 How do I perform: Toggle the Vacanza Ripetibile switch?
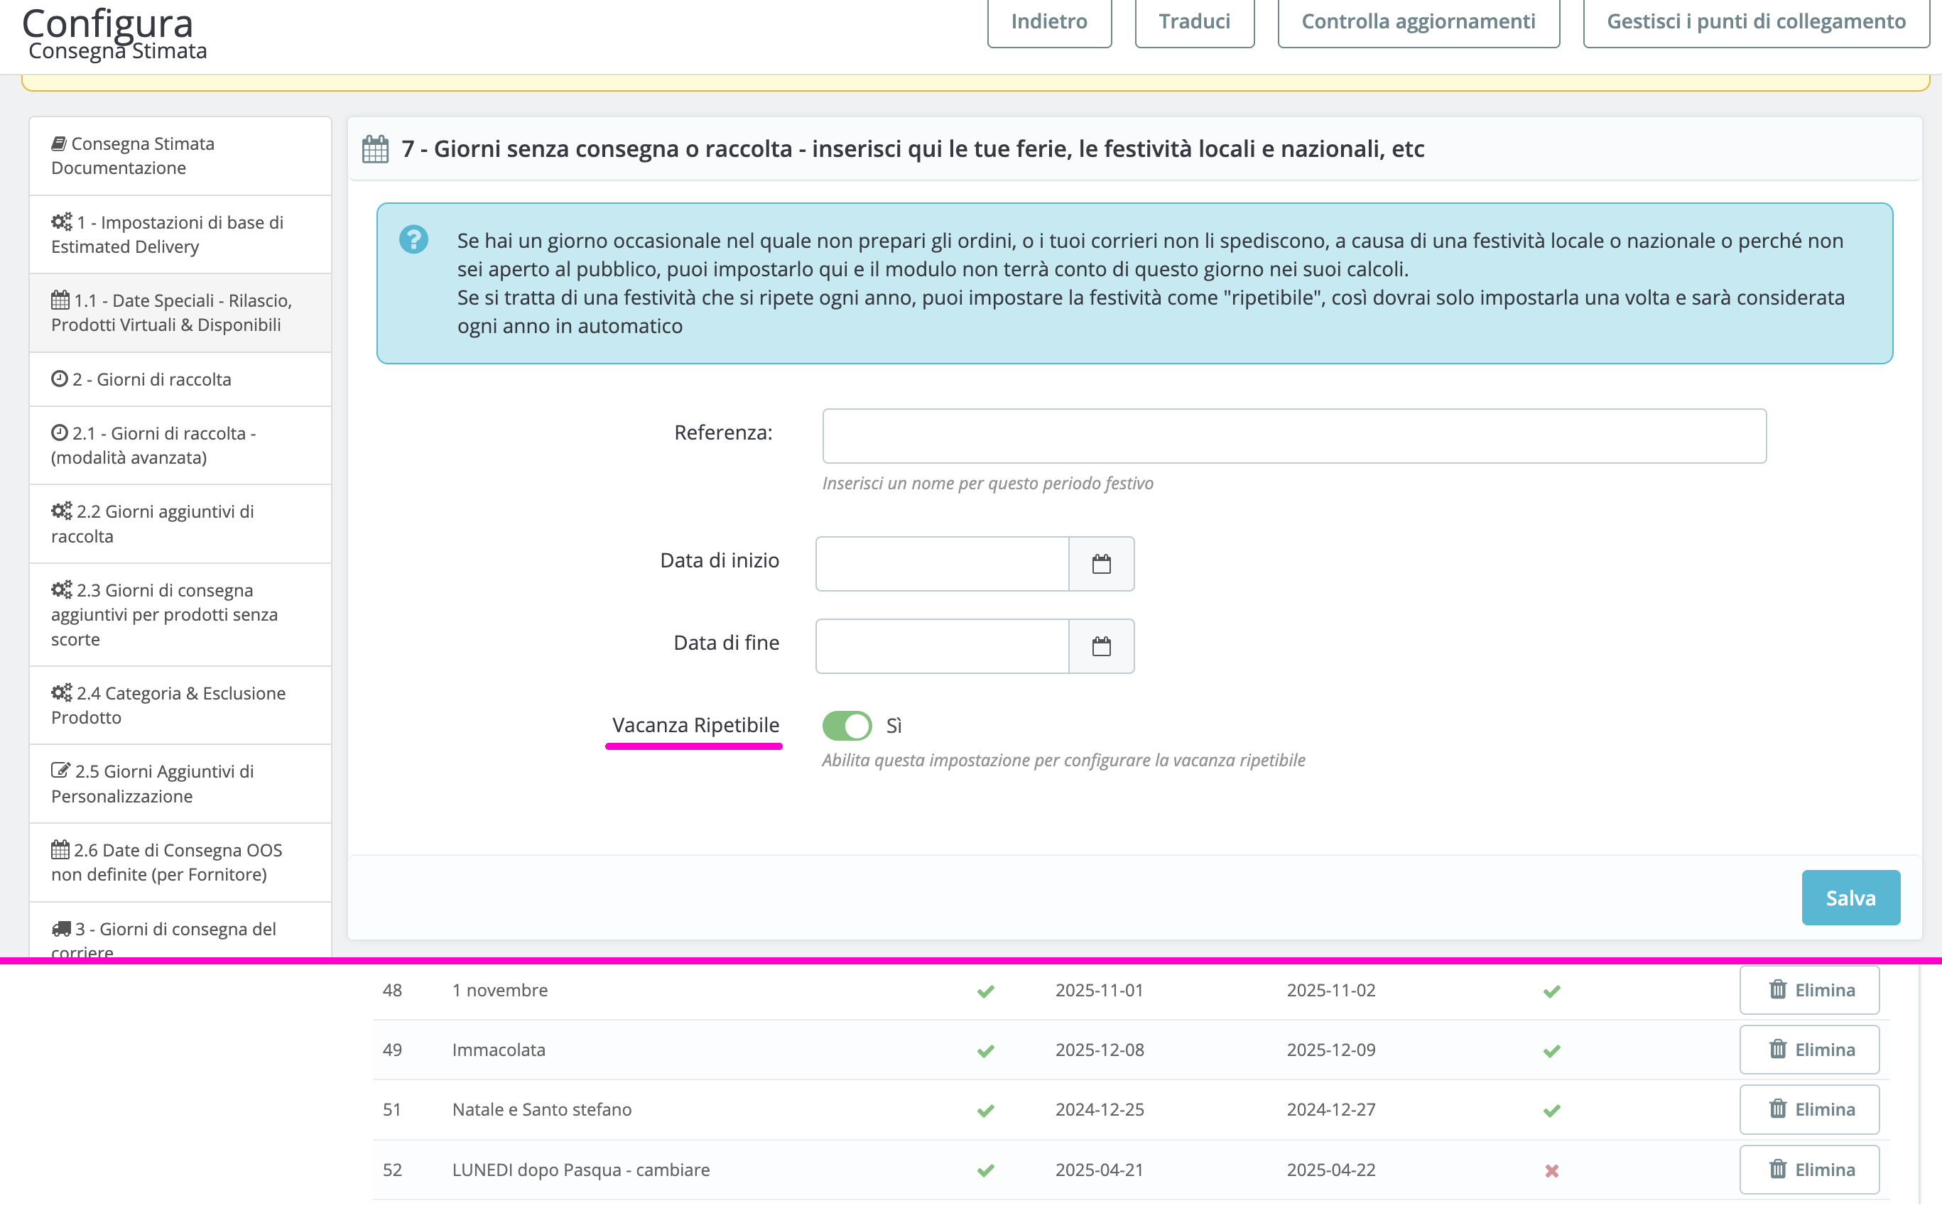click(847, 726)
